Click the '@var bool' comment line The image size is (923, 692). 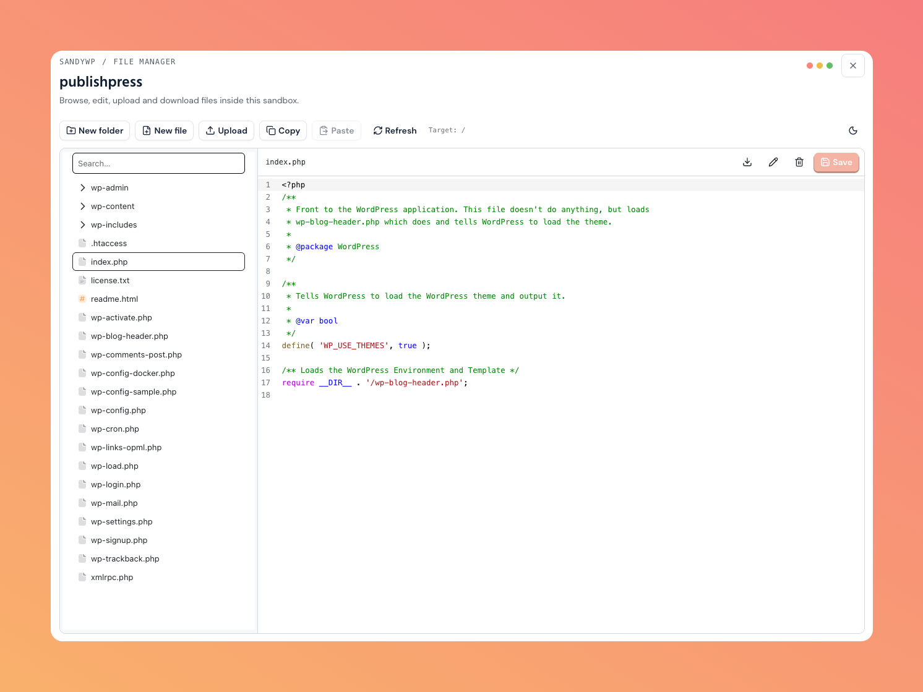[312, 321]
